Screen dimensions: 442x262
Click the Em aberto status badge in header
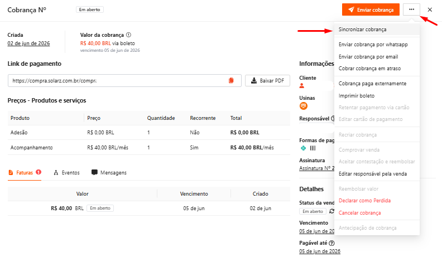(x=90, y=9)
